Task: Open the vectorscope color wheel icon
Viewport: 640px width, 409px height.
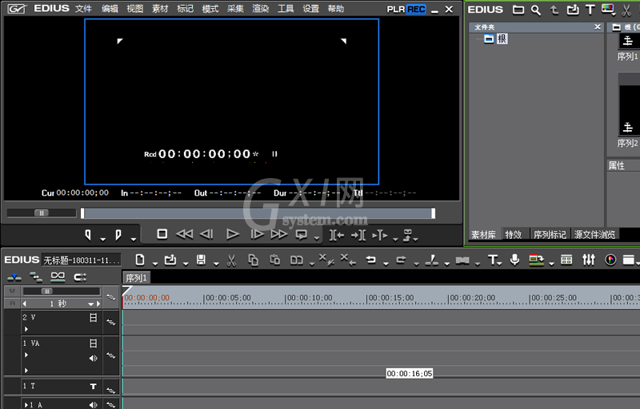Action: (610, 260)
